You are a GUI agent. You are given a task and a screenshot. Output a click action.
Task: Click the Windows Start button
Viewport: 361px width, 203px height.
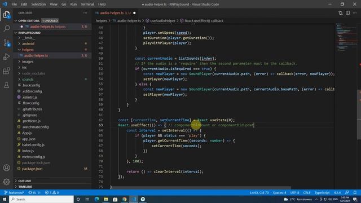point(5,199)
